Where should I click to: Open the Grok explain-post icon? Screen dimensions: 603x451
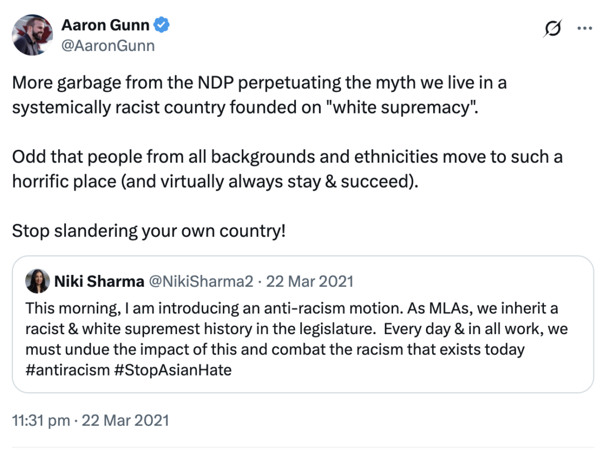click(x=552, y=29)
